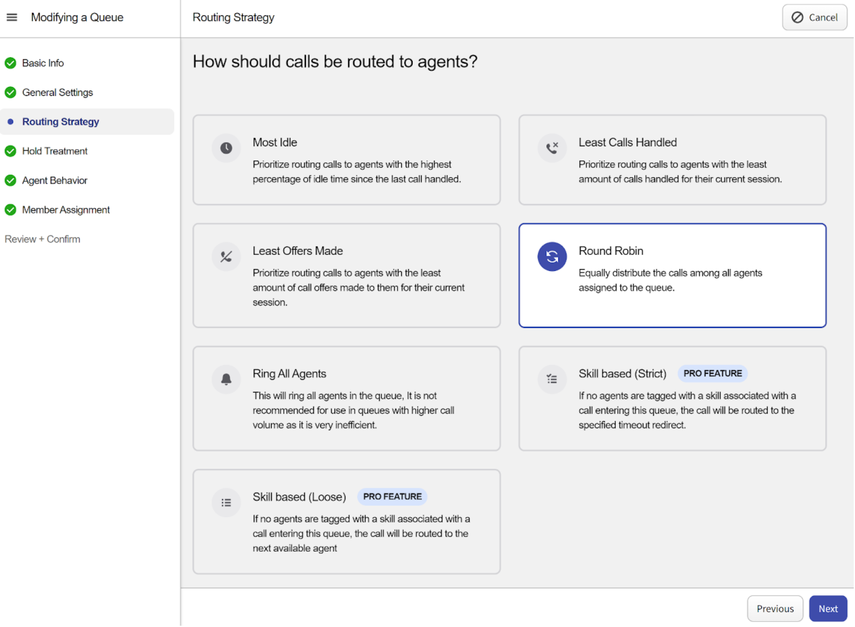The width and height of the screenshot is (855, 627).
Task: Select the Ring All Agents card
Action: click(x=347, y=399)
